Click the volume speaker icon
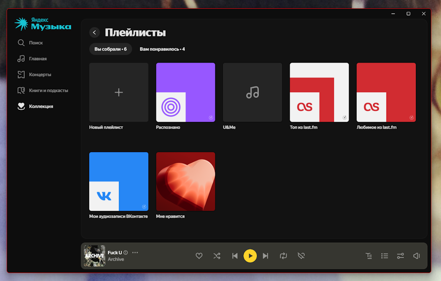Image resolution: width=441 pixels, height=281 pixels. pyautogui.click(x=416, y=256)
